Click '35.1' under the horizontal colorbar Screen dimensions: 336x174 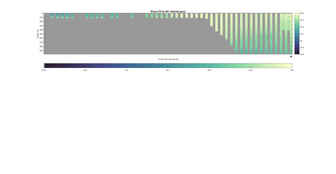[x=168, y=70]
